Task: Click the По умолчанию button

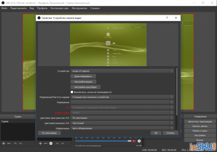Action: coord(49,133)
